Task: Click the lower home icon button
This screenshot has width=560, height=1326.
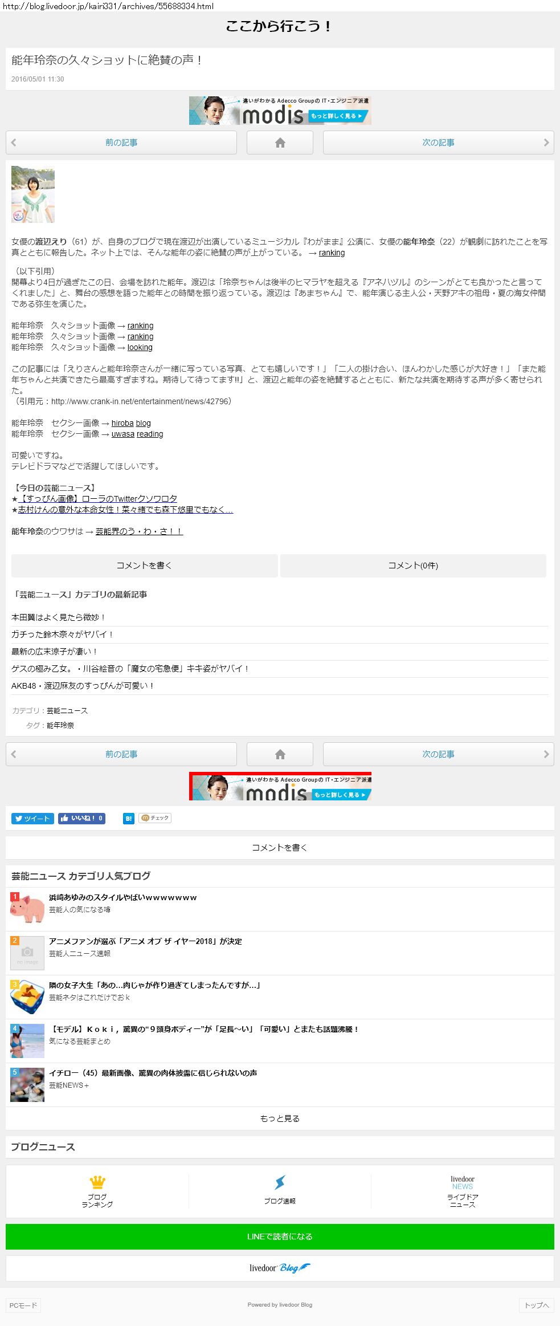Action: click(x=280, y=754)
